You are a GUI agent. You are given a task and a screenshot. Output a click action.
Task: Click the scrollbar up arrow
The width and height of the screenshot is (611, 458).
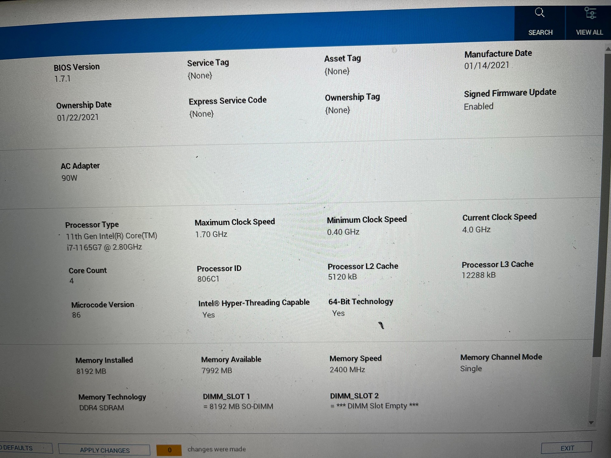[x=608, y=49]
